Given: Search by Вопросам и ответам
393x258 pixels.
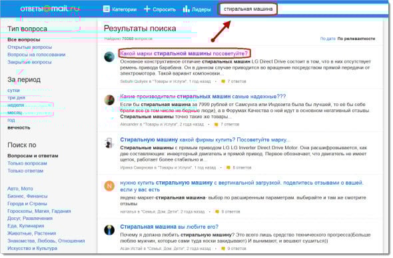Looking at the screenshot, I should pos(33,156).
